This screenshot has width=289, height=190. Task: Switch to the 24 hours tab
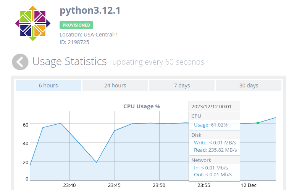point(115,85)
